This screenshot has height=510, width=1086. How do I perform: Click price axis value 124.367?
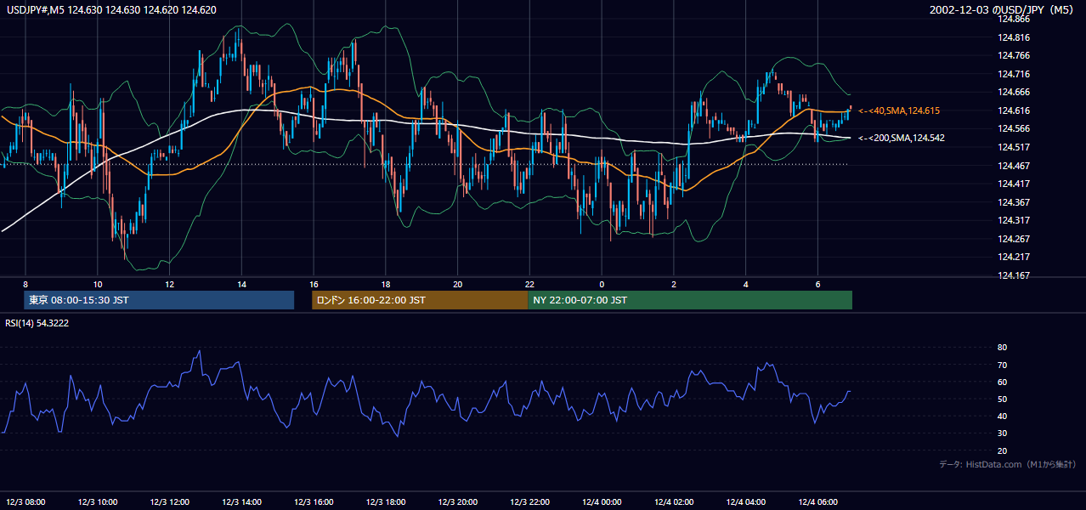(x=1015, y=202)
